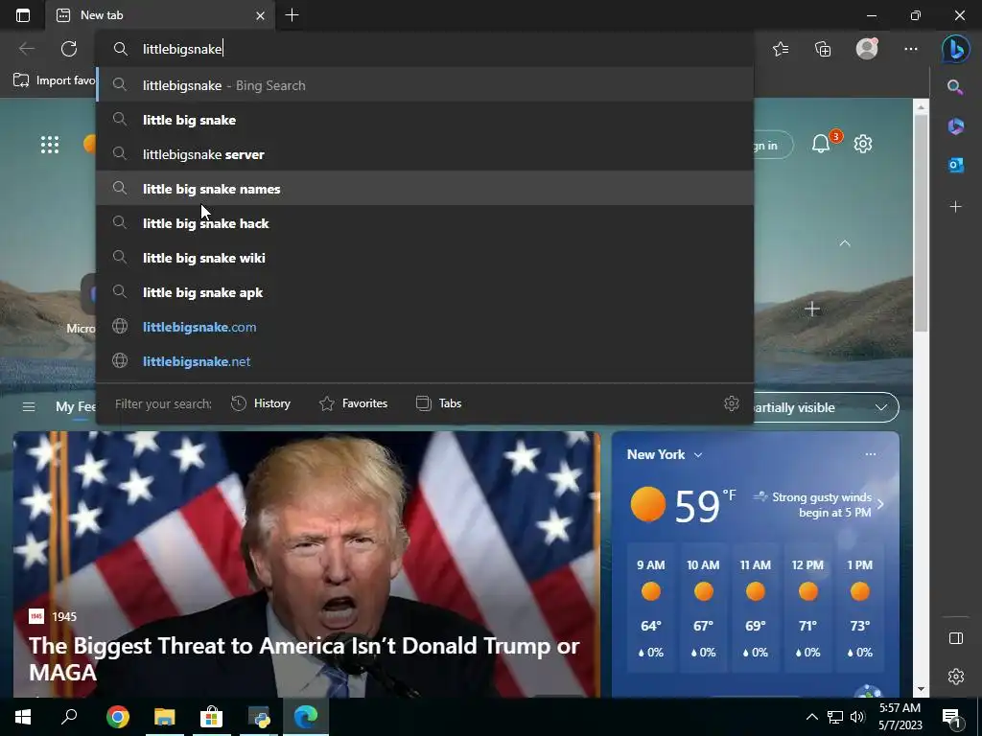
Task: Click the sidebar Search icon
Action: pyautogui.click(x=955, y=87)
